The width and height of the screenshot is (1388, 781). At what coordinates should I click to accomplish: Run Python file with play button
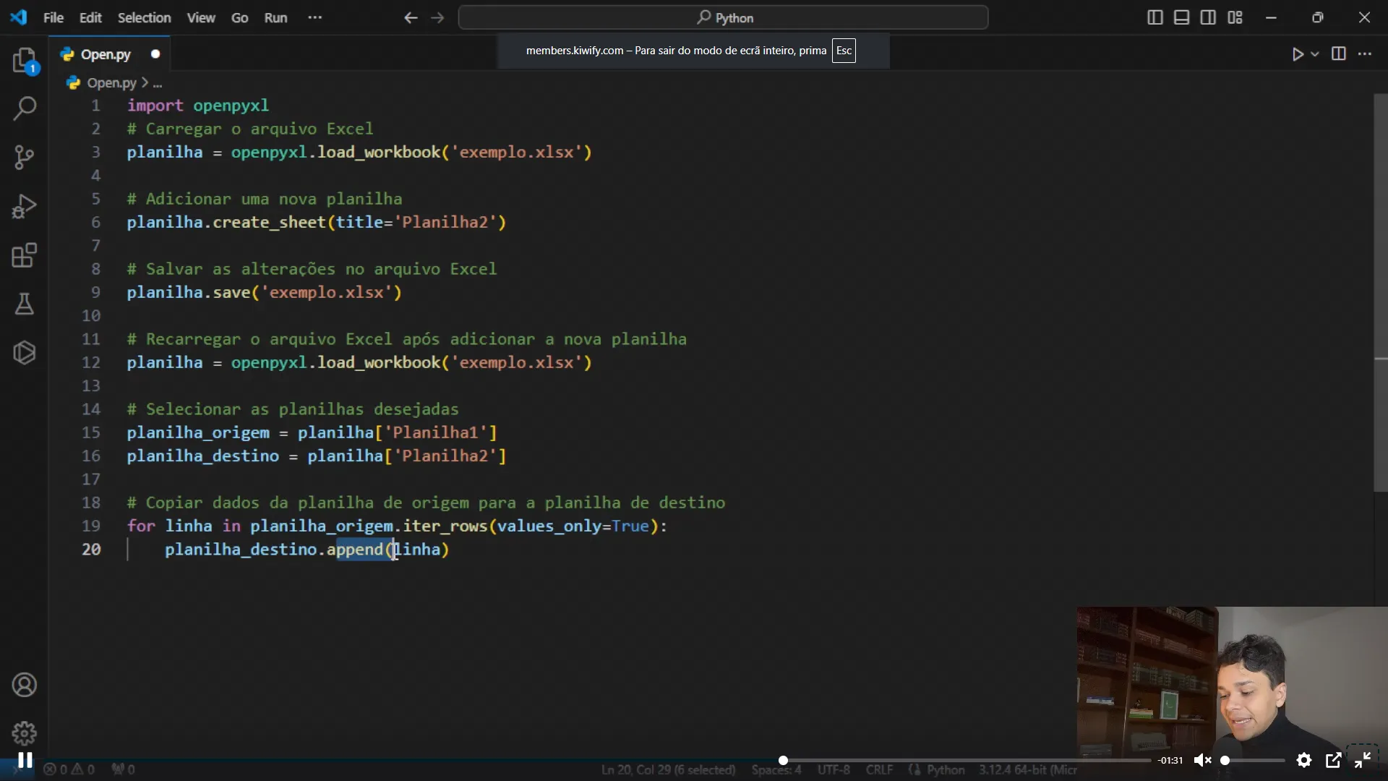(x=1298, y=54)
